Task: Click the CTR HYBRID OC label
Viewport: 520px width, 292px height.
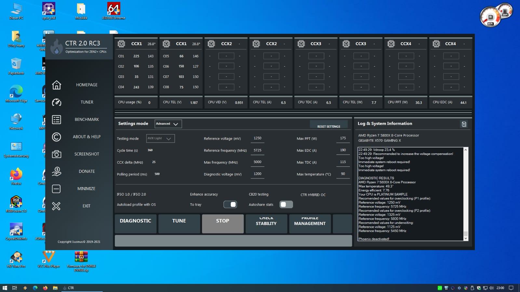Action: click(313, 195)
